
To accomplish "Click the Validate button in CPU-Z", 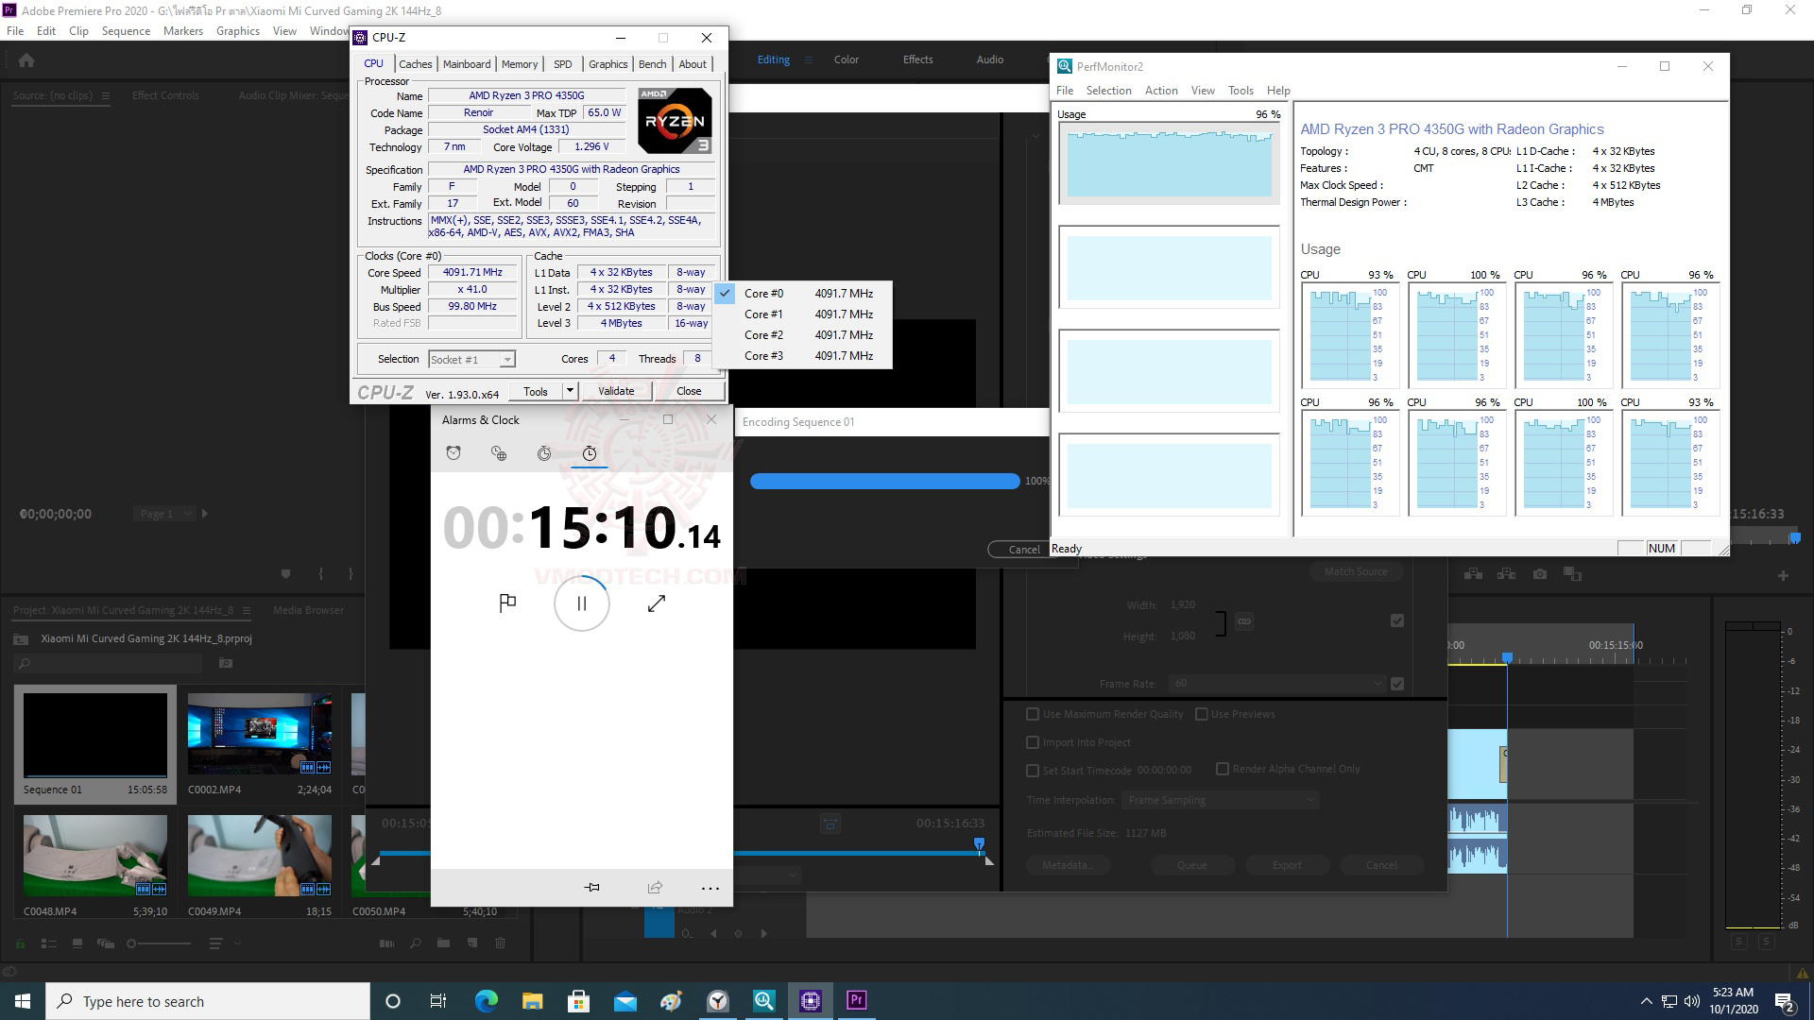I will pos(616,391).
